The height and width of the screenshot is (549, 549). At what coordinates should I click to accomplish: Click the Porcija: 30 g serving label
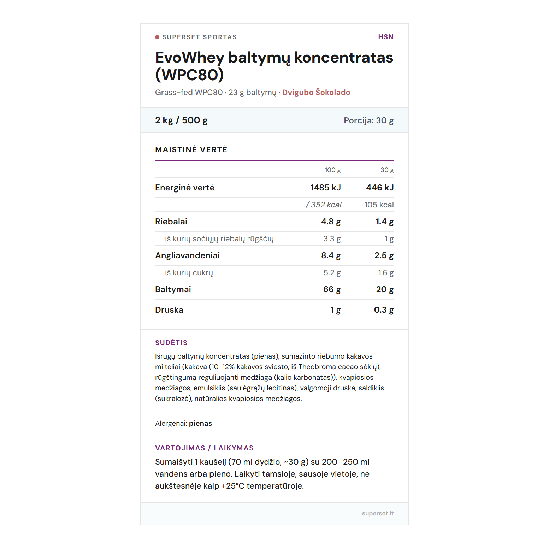[x=368, y=120]
